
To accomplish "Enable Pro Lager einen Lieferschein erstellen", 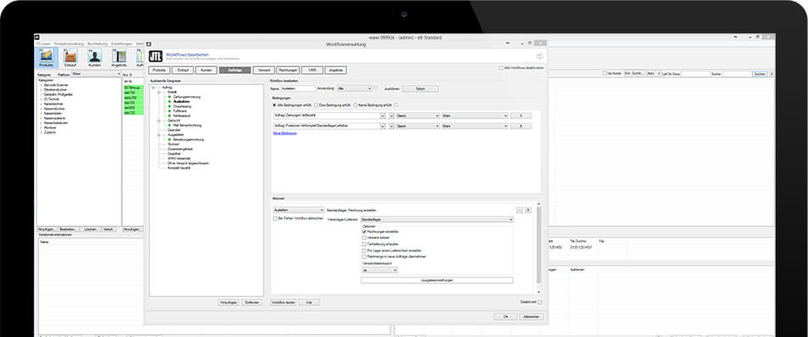I will point(364,250).
